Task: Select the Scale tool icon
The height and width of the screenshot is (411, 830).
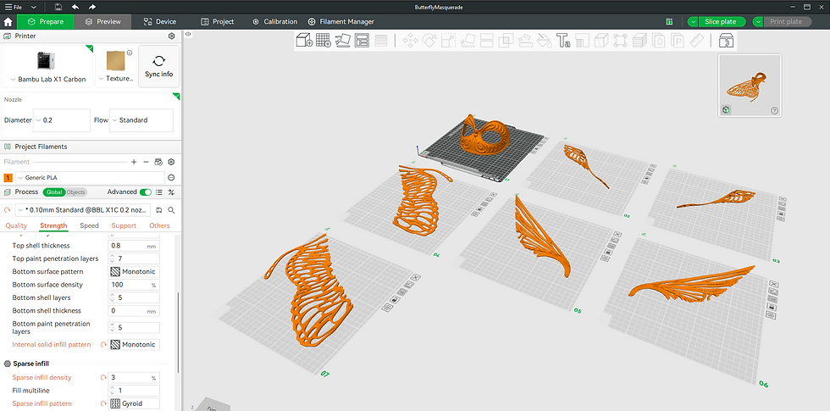Action: pyautogui.click(x=448, y=41)
